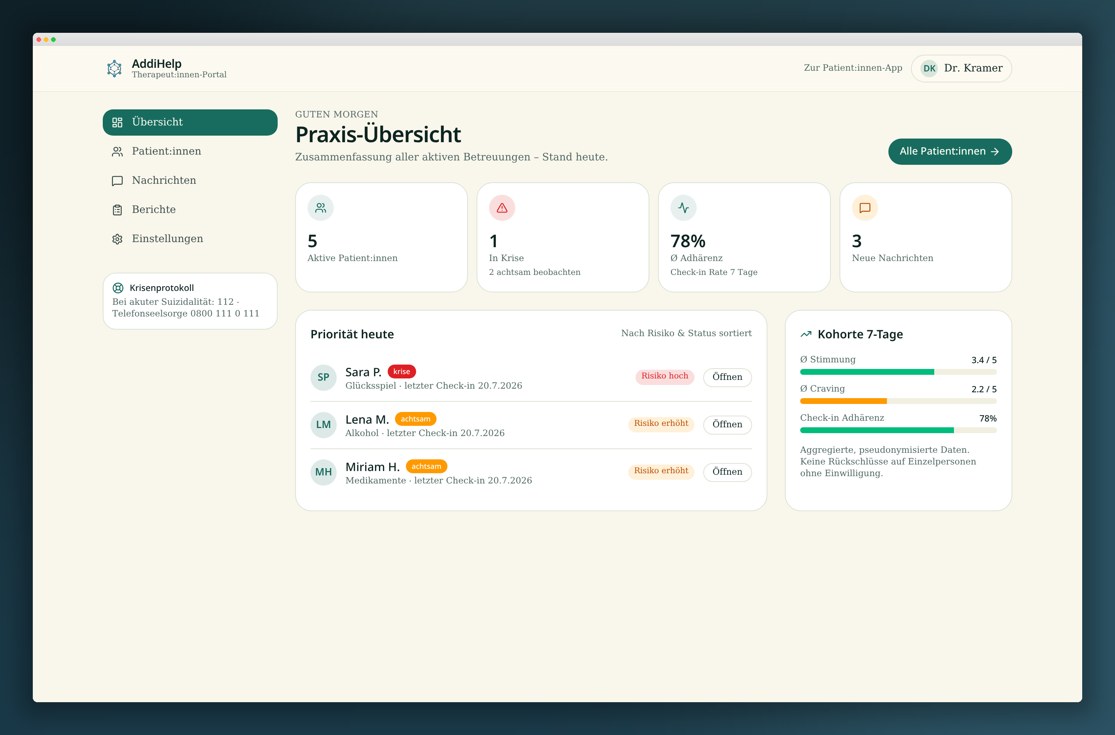Open Berichte clipboard icon
Image resolution: width=1115 pixels, height=735 pixels.
(x=117, y=210)
